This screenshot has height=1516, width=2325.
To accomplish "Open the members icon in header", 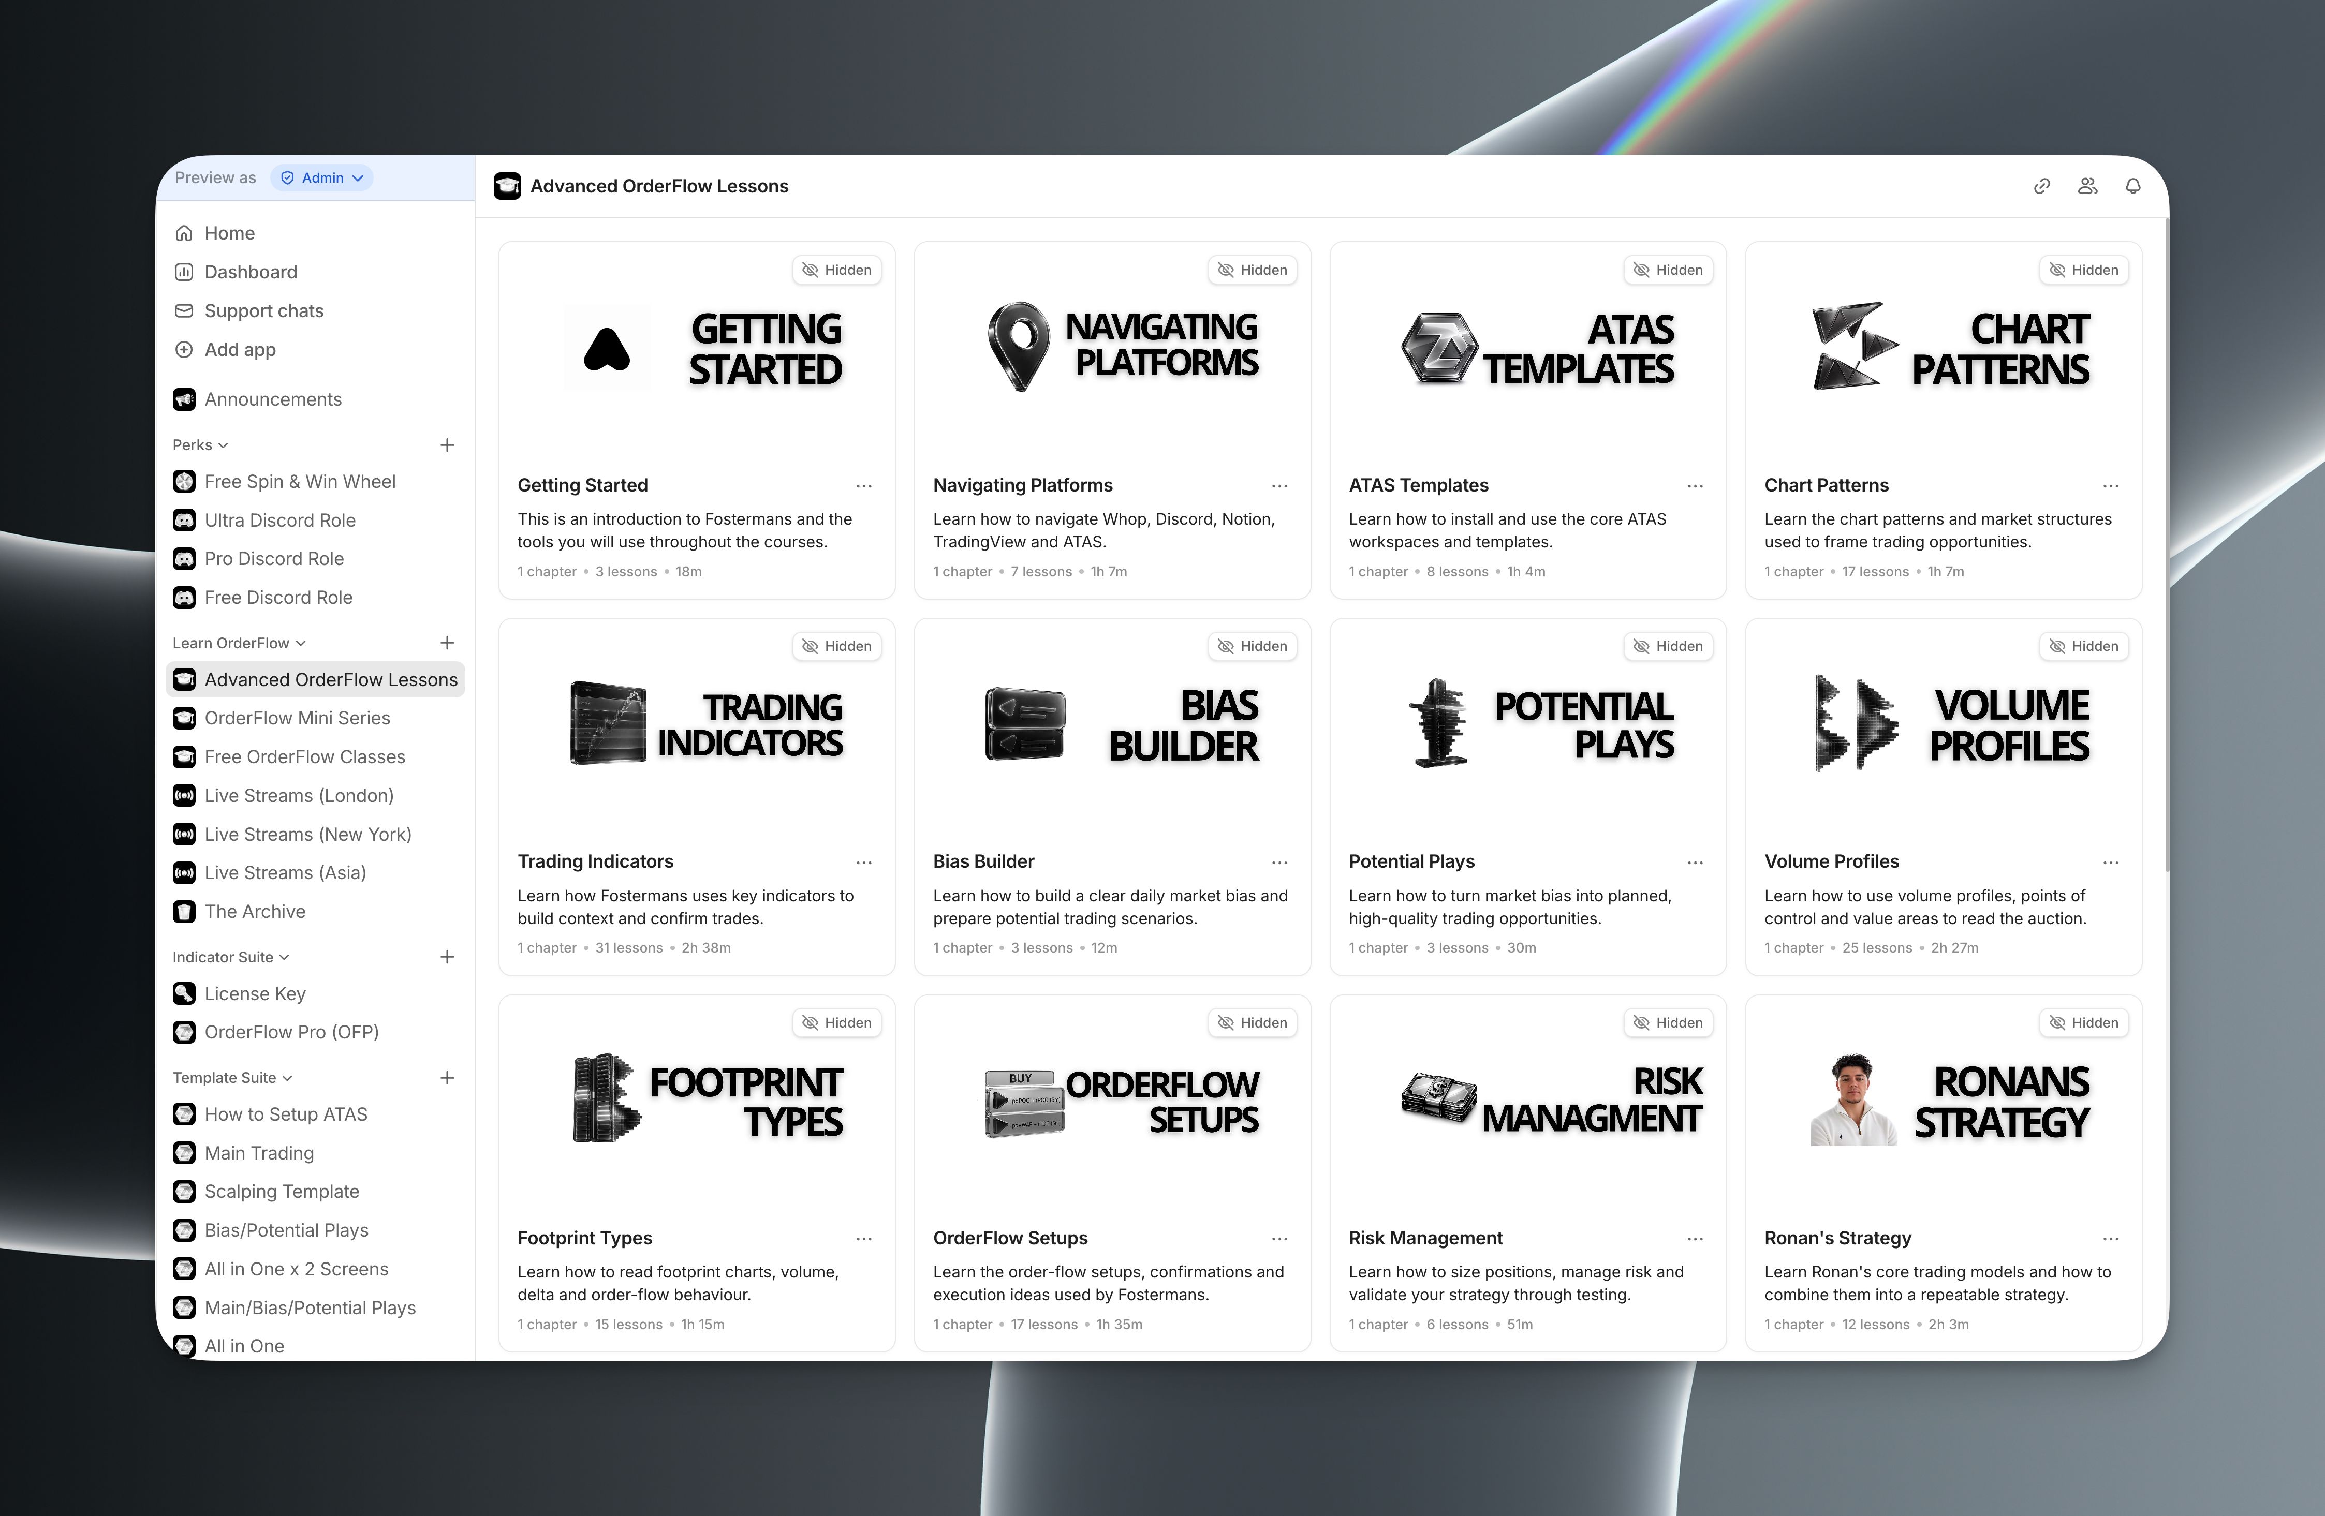I will [2087, 186].
